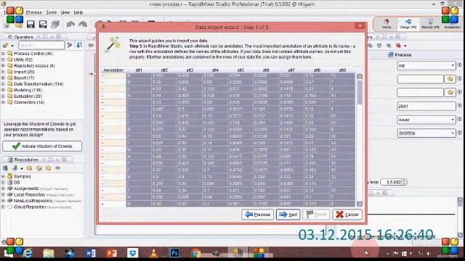Open the Help menu
The width and height of the screenshot is (465, 261).
[x=78, y=12]
